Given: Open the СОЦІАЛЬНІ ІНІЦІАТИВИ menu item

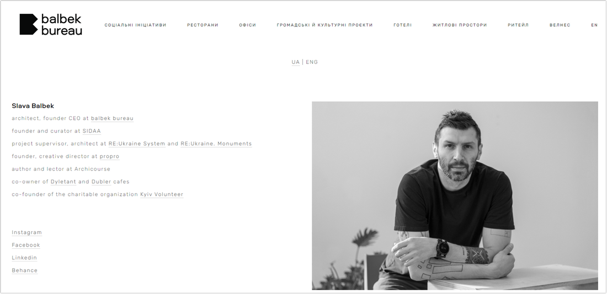Looking at the screenshot, I should (x=136, y=25).
